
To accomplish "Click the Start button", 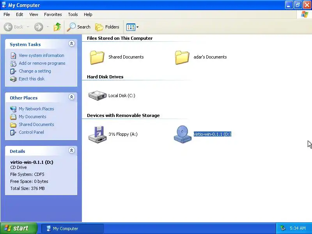I will point(19,228).
